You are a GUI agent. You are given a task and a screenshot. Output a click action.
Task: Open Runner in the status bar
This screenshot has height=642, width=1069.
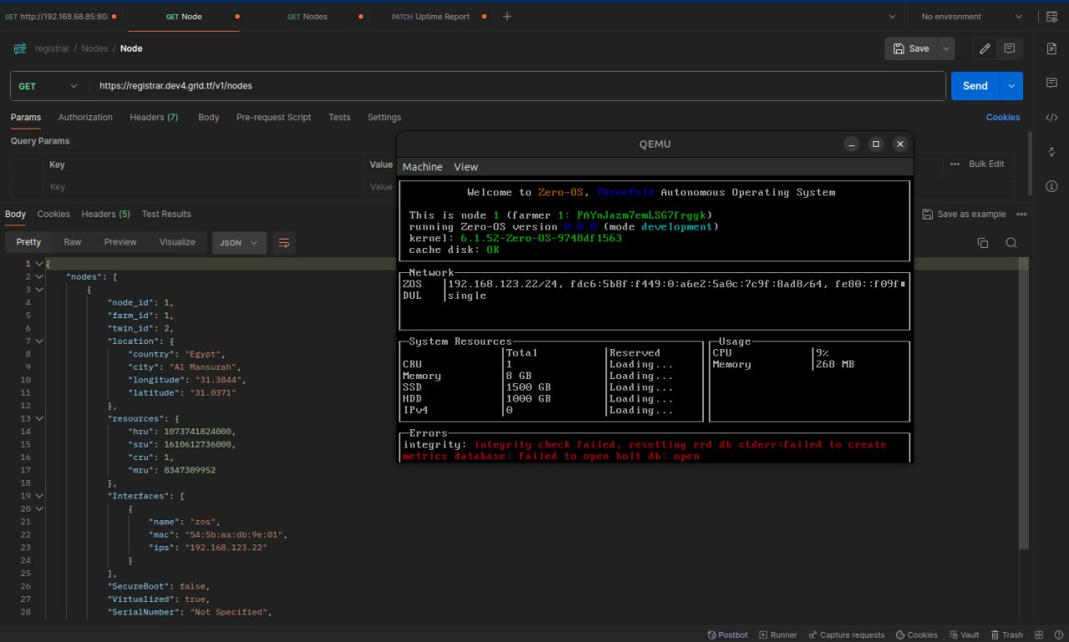(778, 634)
